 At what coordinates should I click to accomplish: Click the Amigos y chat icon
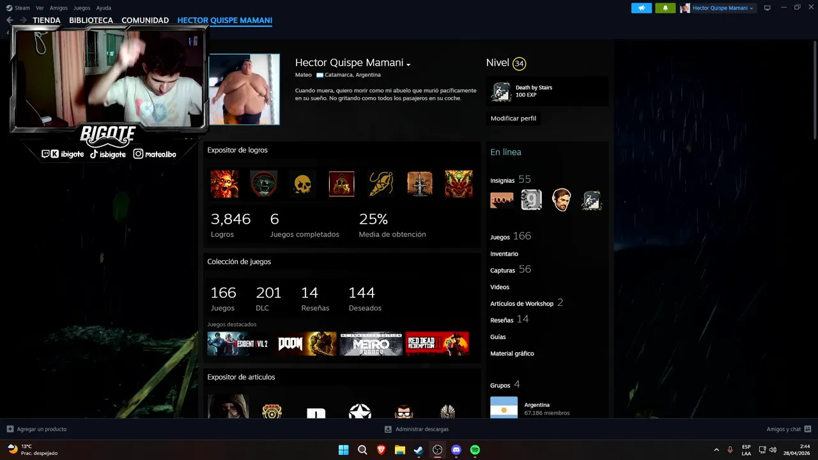pyautogui.click(x=808, y=429)
